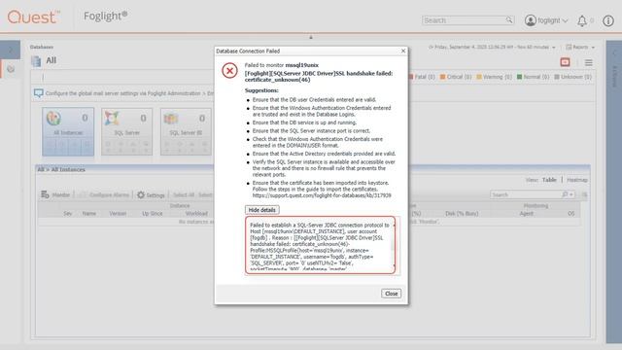Open the notifications bell

click(x=582, y=20)
